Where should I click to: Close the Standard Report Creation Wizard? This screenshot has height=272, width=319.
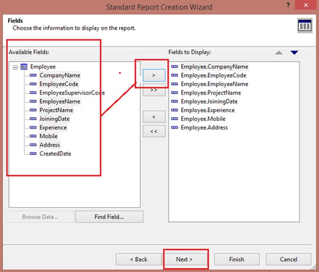306,5
